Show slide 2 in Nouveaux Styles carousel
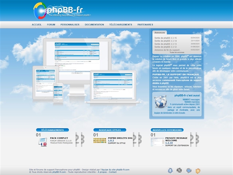This screenshot has height=175, width=233. click(135, 140)
